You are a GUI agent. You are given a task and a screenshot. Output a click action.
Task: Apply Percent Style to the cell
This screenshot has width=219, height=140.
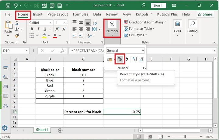(120, 60)
